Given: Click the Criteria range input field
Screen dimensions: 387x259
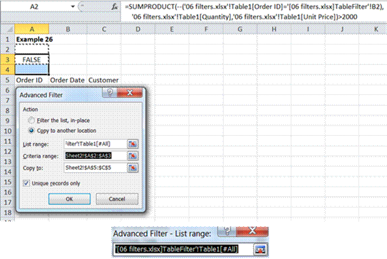Looking at the screenshot, I should (94, 156).
